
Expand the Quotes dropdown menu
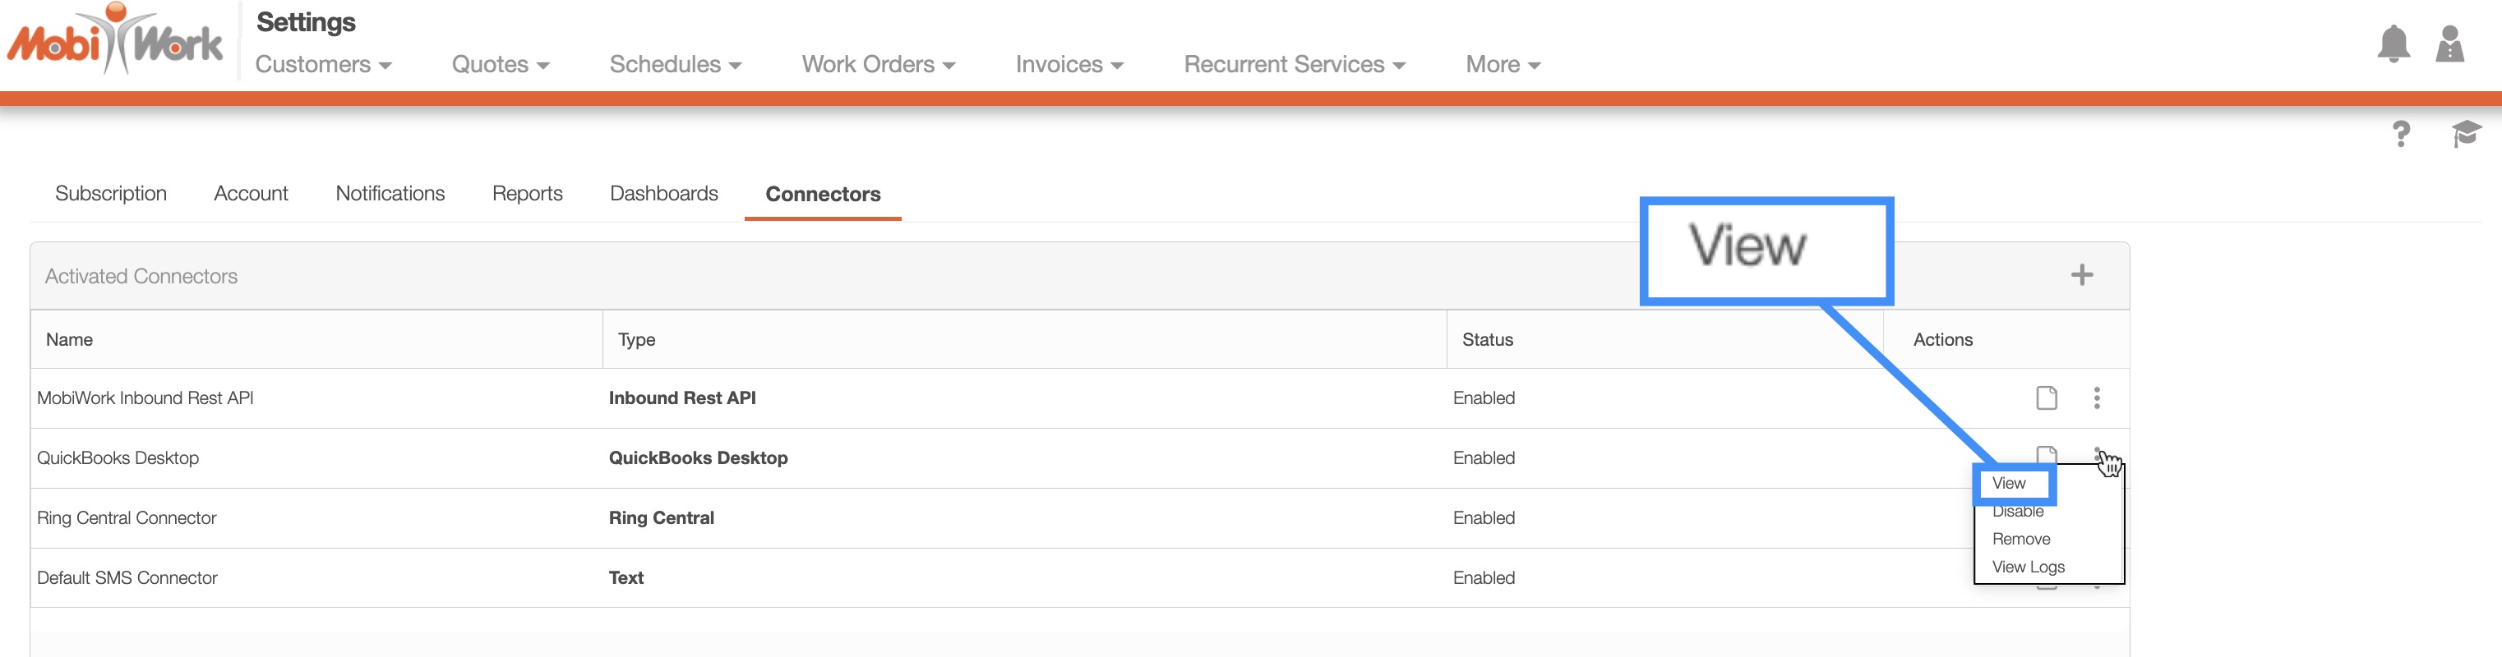pyautogui.click(x=501, y=65)
